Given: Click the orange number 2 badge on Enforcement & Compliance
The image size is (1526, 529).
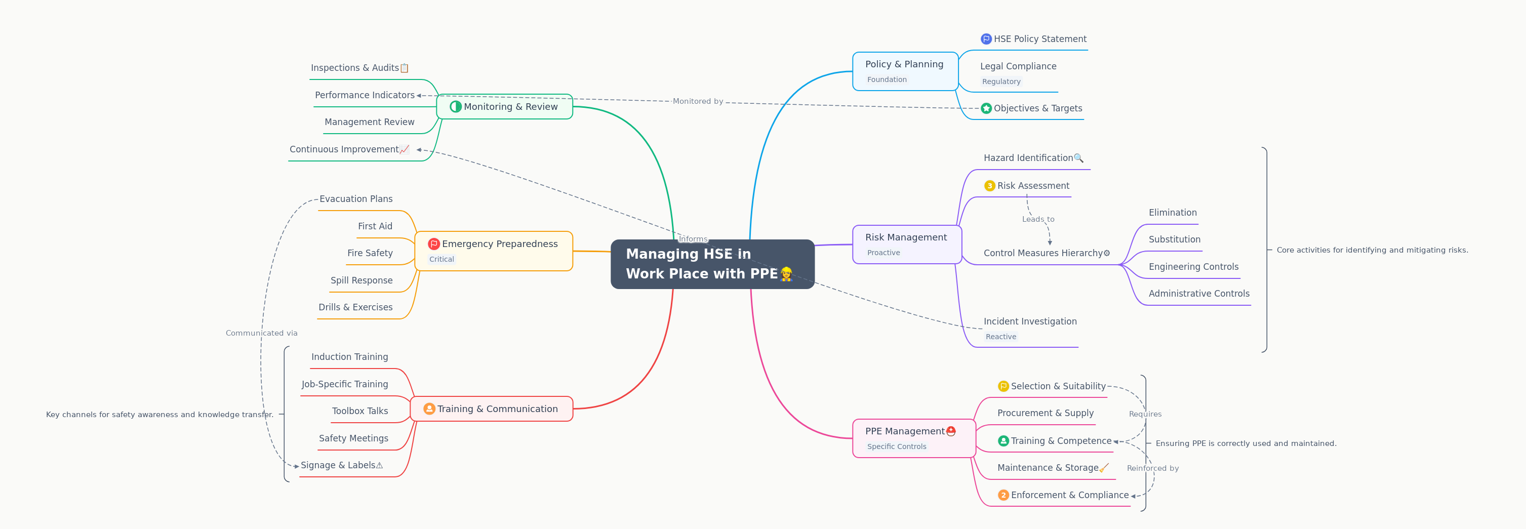Looking at the screenshot, I should tap(1003, 495).
